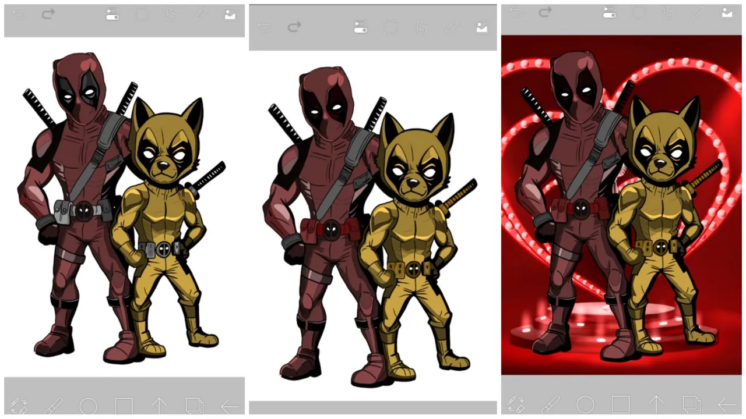746x419 pixels.
Task: Redo action in right panel toolbar
Action: (545, 12)
